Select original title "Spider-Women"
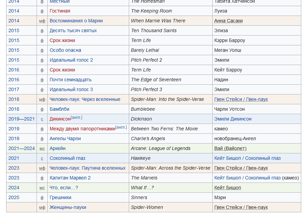Screen dimensions: 308x215 pos(147,208)
